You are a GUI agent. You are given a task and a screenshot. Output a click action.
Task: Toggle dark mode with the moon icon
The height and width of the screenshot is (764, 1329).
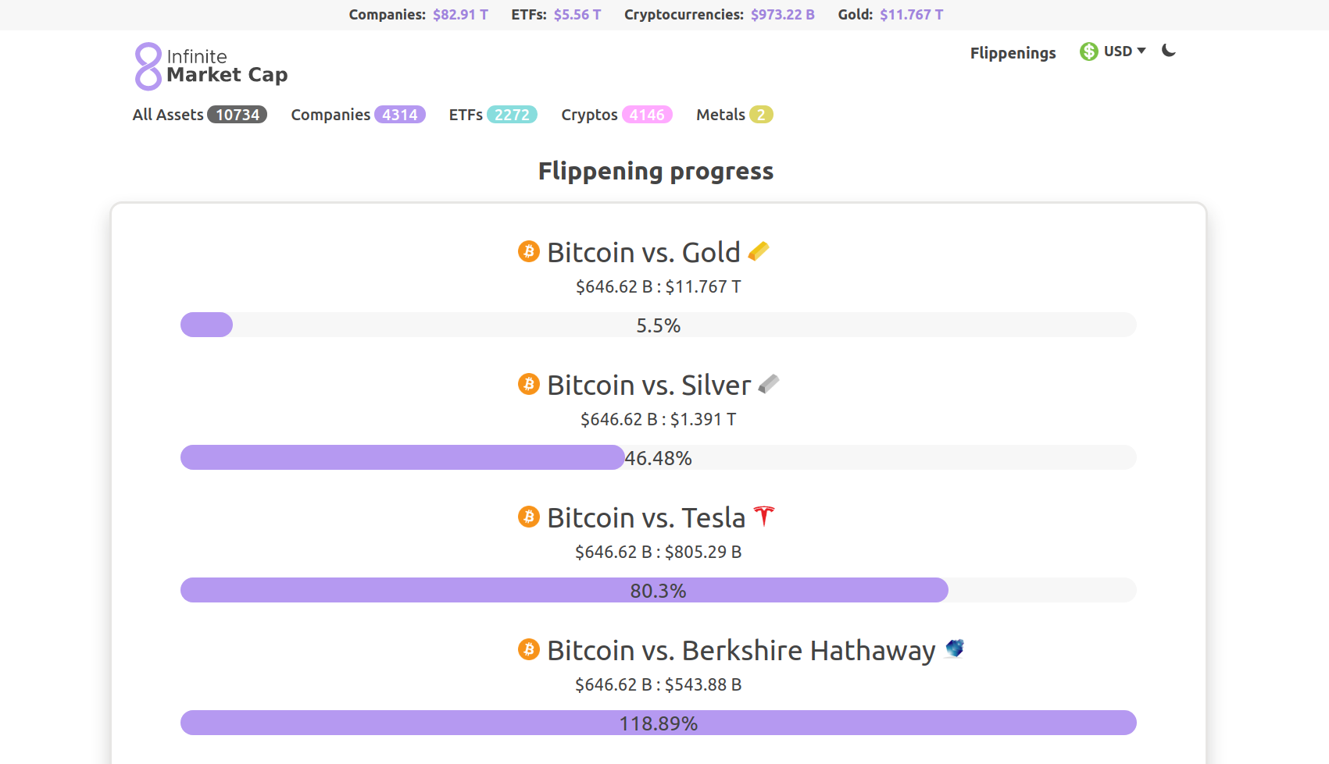(1168, 50)
